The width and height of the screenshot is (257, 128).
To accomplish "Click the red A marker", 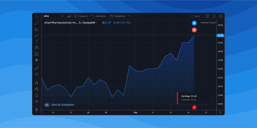I will click(x=194, y=30).
